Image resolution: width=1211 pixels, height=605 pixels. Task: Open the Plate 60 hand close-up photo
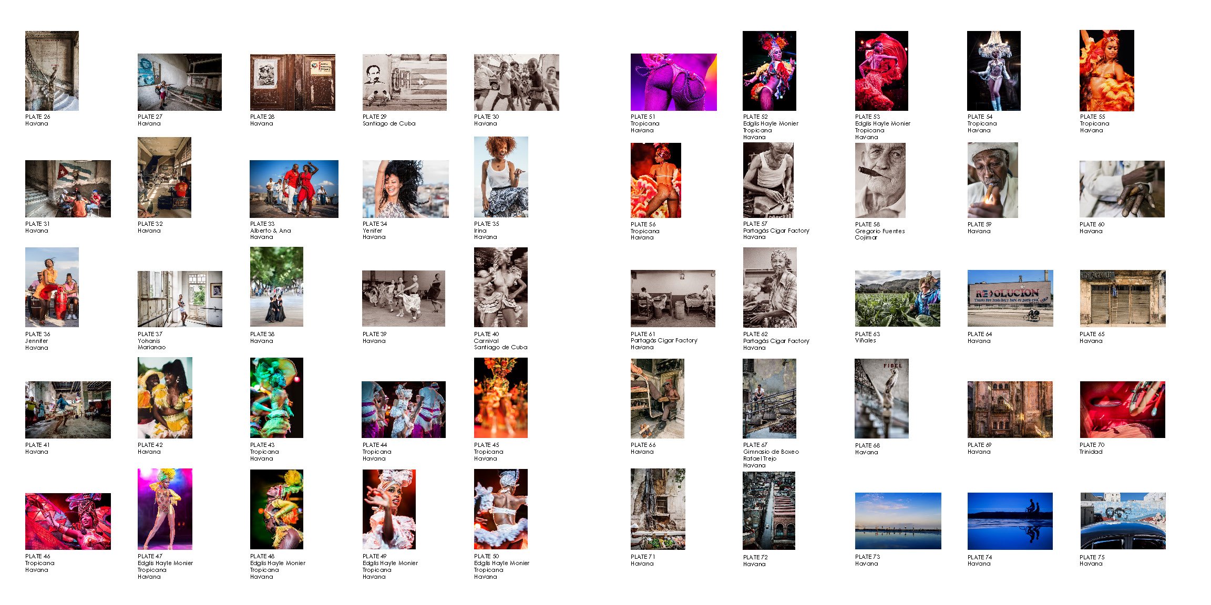tap(1122, 189)
